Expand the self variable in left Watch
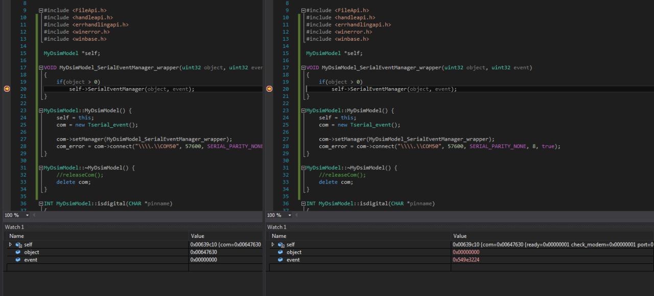 pos(11,245)
